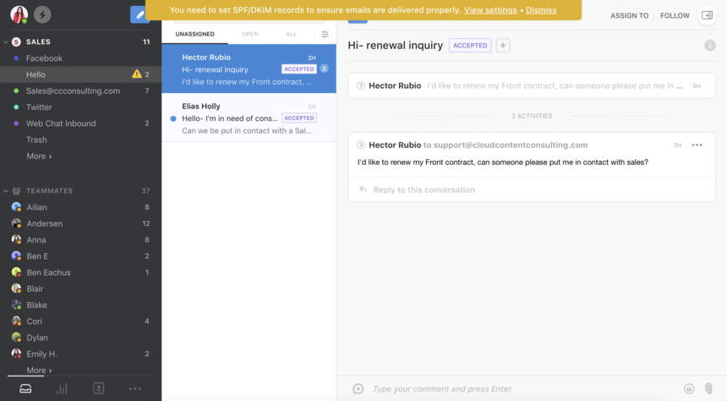Click the comment bubble icon

(x=358, y=389)
